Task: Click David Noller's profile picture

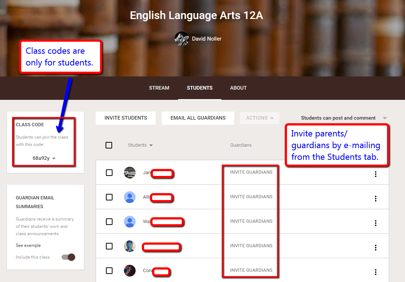Action: coord(181,39)
